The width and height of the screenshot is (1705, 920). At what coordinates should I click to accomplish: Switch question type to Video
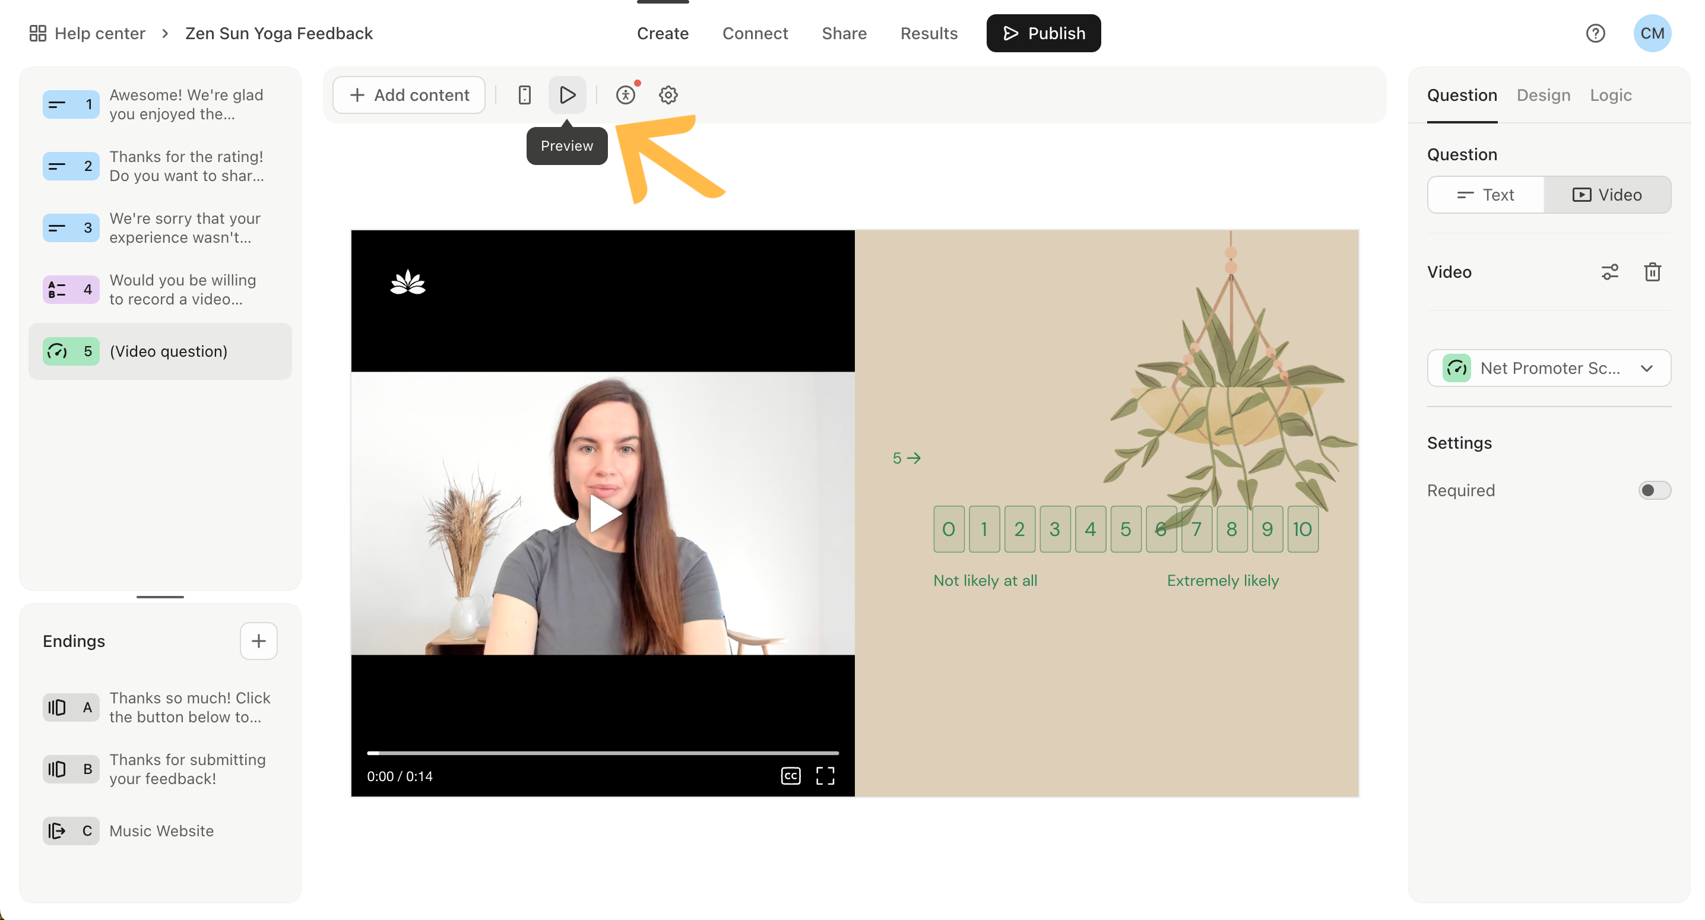point(1607,195)
